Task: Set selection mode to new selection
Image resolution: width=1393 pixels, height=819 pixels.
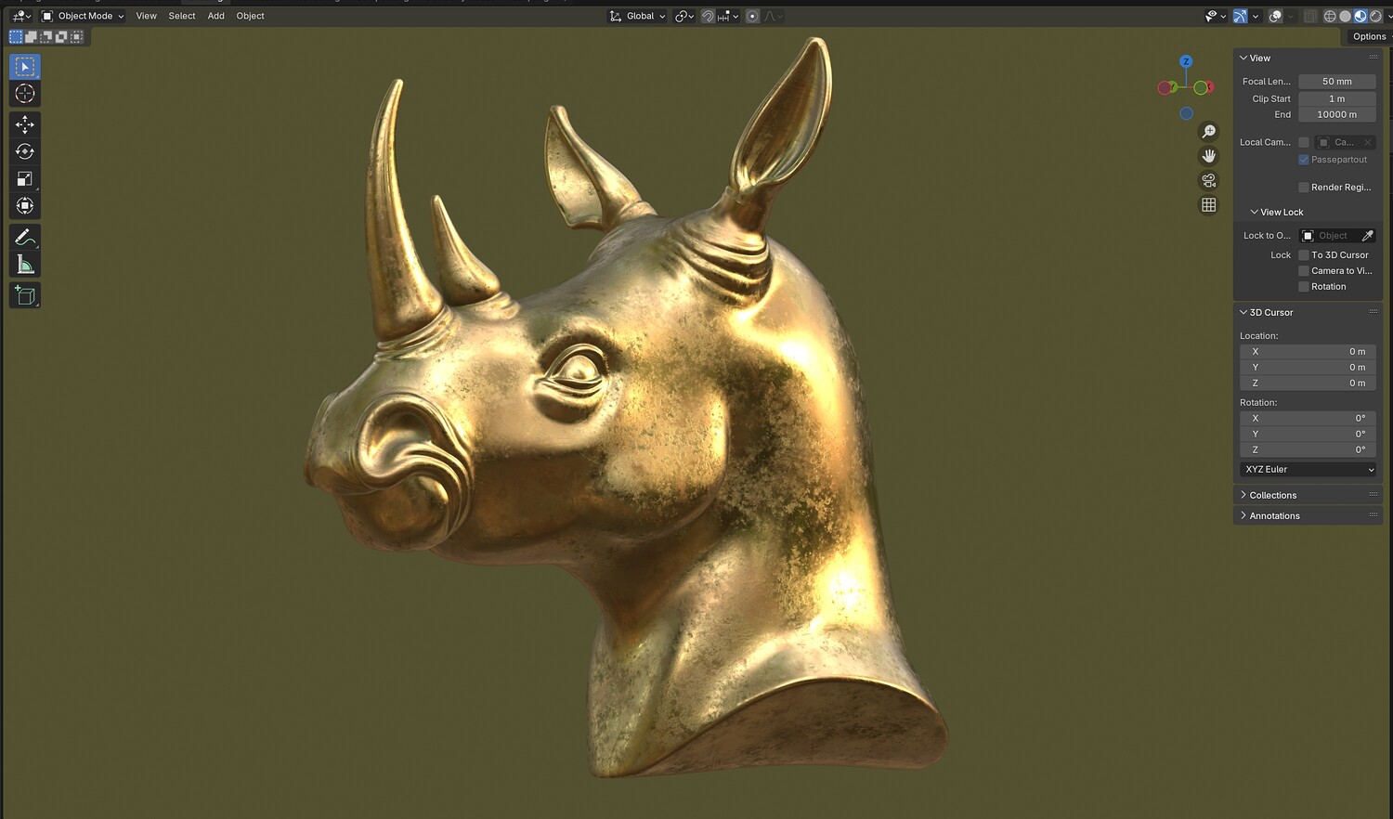Action: pos(16,37)
